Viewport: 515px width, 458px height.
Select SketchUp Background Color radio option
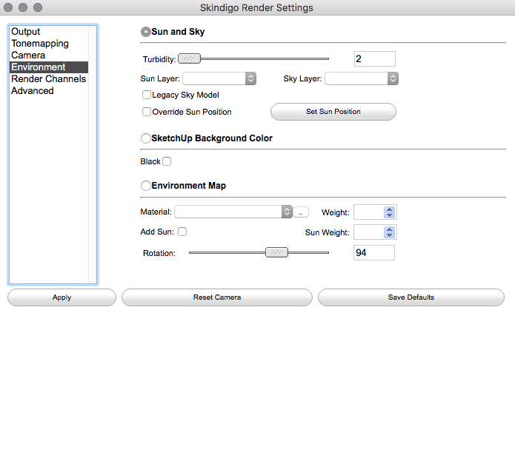tap(146, 138)
